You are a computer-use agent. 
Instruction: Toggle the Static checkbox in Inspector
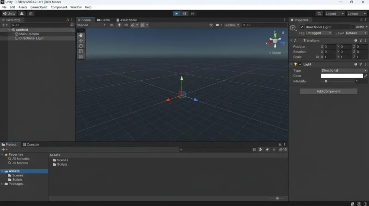coord(353,27)
